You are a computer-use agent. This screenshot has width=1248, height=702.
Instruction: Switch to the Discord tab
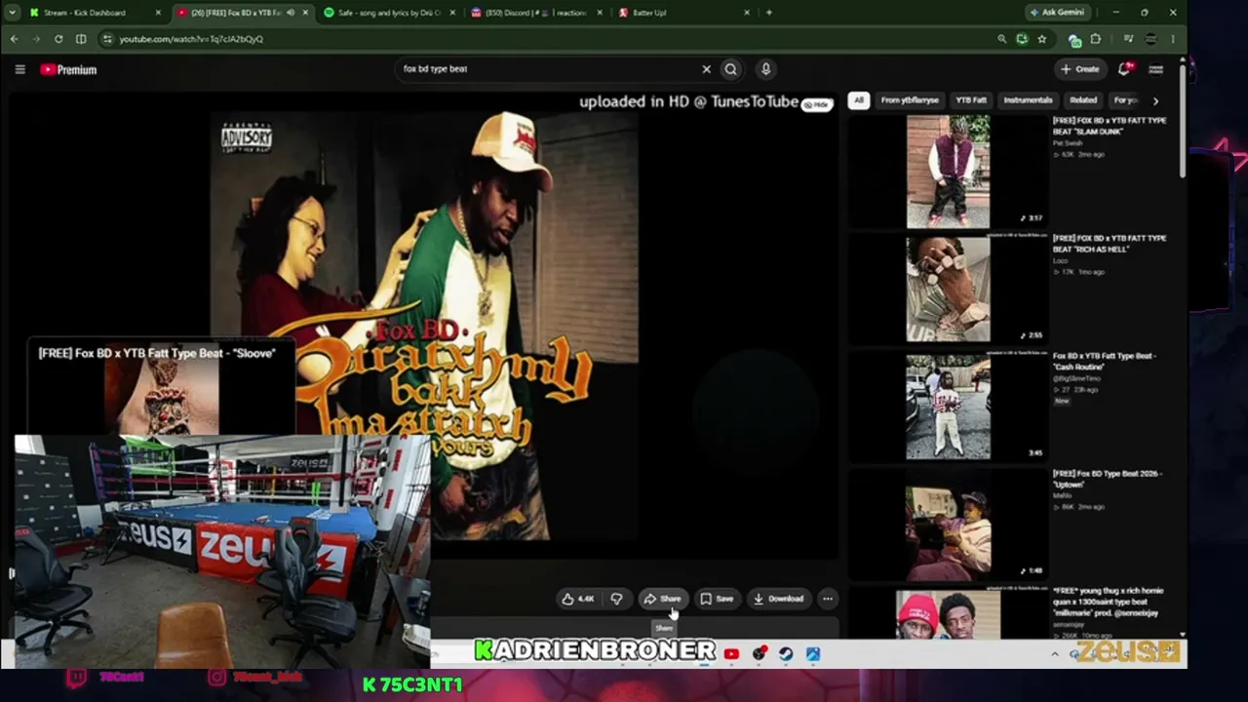[537, 13]
